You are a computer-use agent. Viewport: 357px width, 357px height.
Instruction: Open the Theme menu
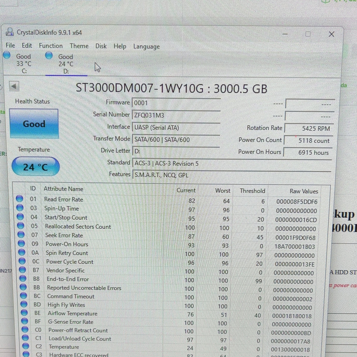79,46
